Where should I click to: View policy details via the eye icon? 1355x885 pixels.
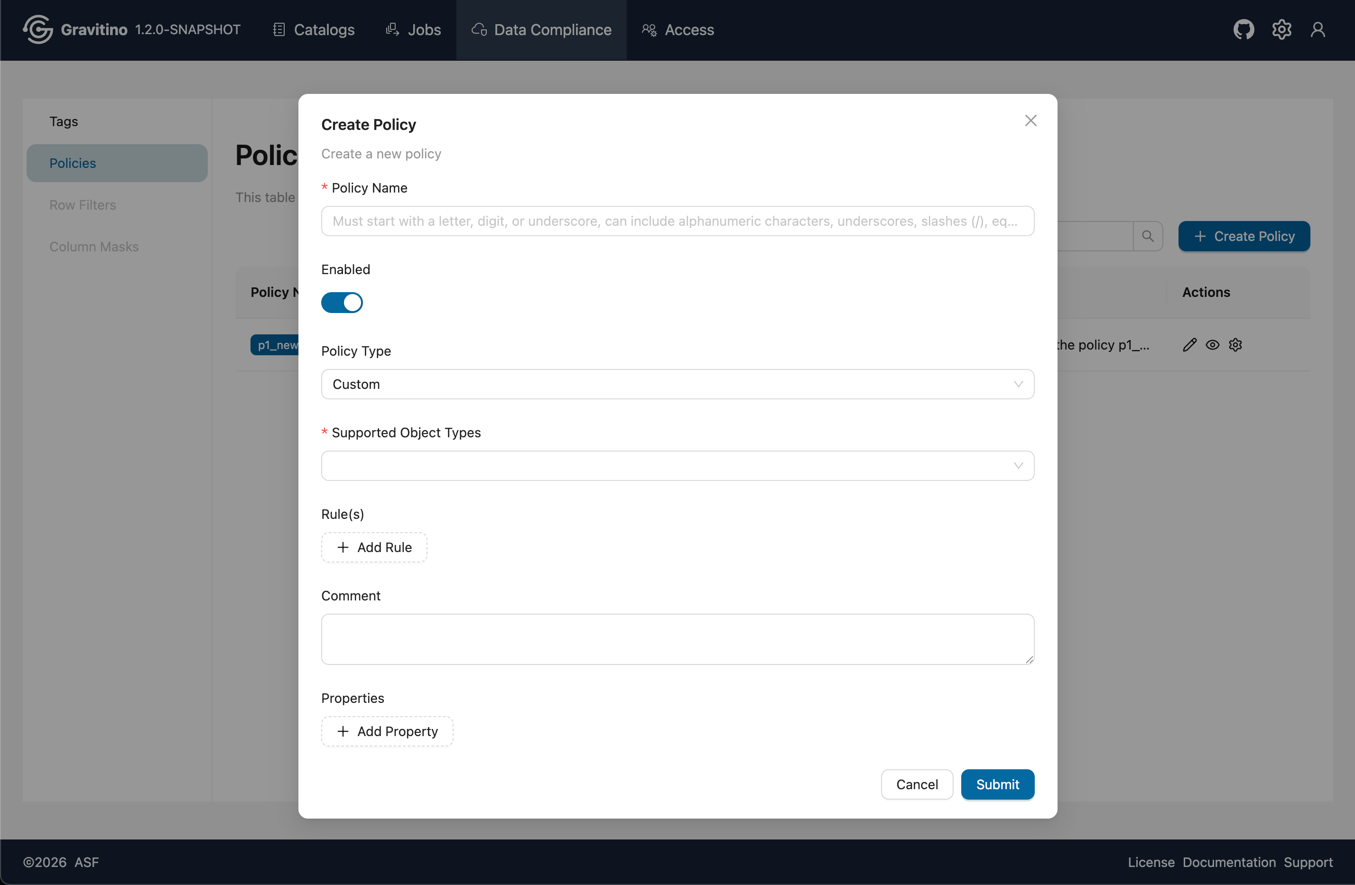[x=1213, y=345]
